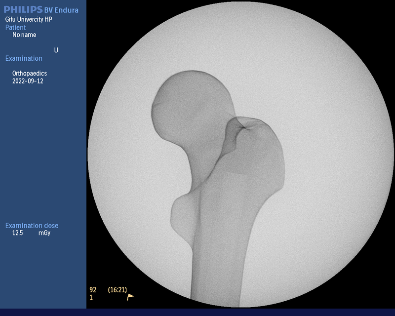
Task: Click the examination date 2022-09-12
Action: click(x=28, y=81)
